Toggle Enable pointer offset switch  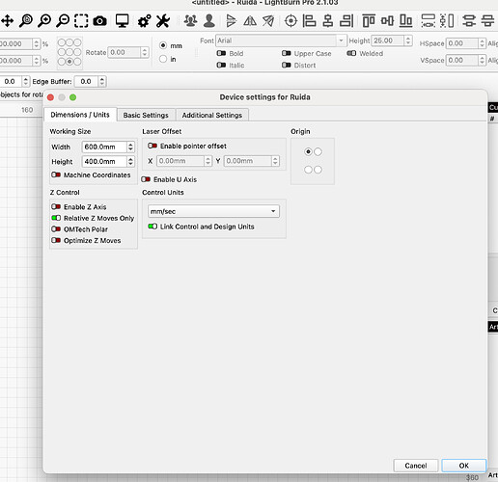152,146
